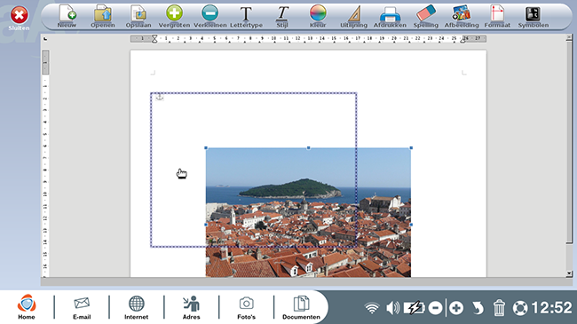Zoom out using Verkleinen
This screenshot has height=324, width=577.
point(209,16)
